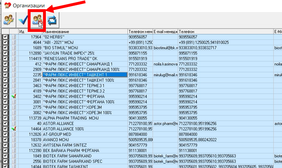This screenshot has height=168, width=282.
Task: Click the Ид column header
Action: click(x=30, y=32)
